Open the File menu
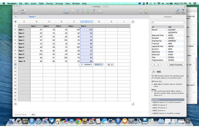Viewport: 199px width, 128px height. pyautogui.click(x=21, y=3)
